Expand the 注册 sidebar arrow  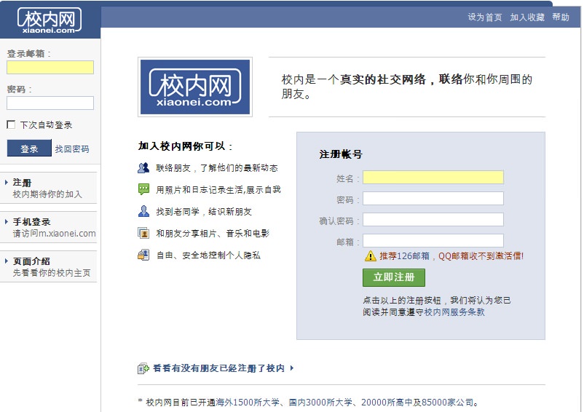[7, 183]
